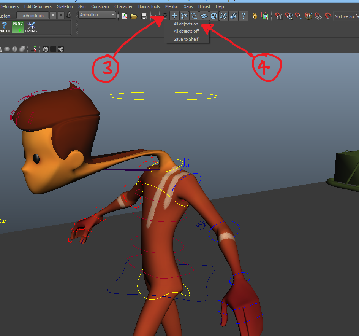Select the All objects on option
Viewport: 359px width, 336px height.
tap(186, 24)
